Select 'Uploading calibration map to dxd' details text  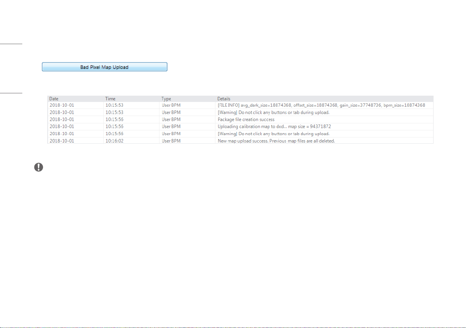click(x=274, y=127)
